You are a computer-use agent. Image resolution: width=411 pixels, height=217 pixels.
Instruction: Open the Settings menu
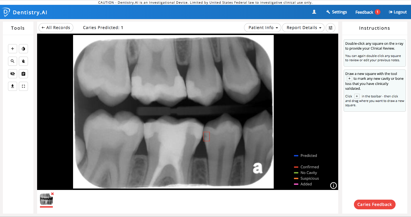click(x=337, y=12)
